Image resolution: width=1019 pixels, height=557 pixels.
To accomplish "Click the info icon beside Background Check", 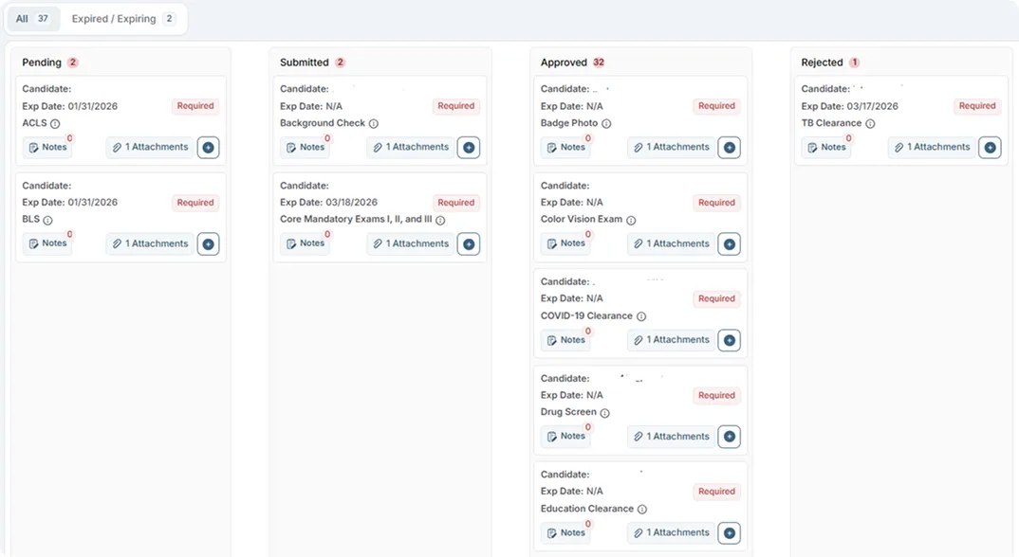I will point(374,124).
